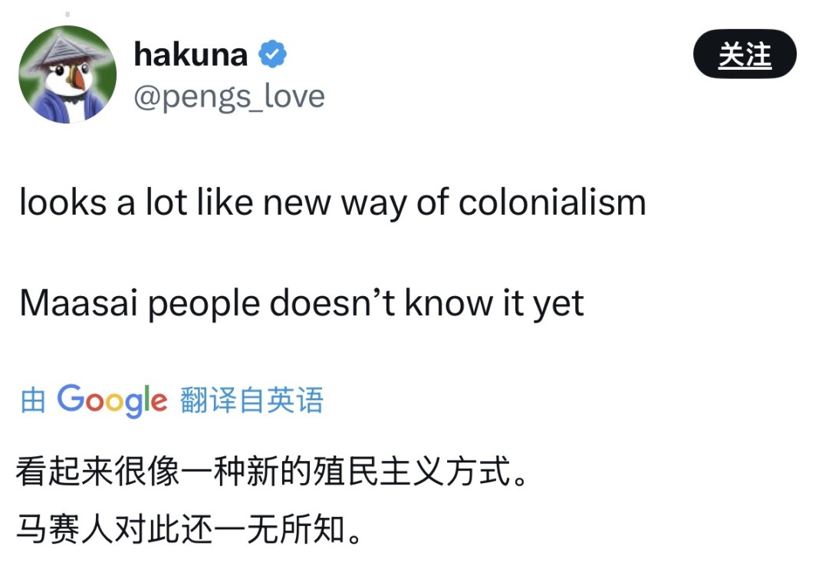The width and height of the screenshot is (832, 566).
Task: Open hakuna's puffin profile picture
Action: click(68, 74)
